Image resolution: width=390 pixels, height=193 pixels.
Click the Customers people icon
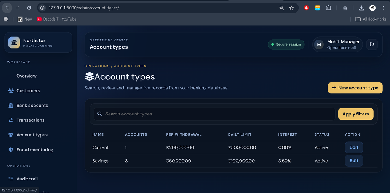point(11,90)
